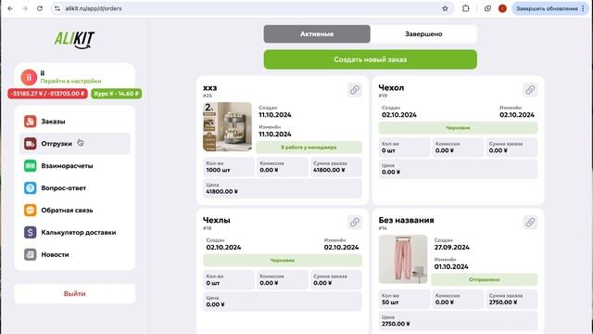
Task: Click the browser profile avatar icon
Action: [502, 8]
